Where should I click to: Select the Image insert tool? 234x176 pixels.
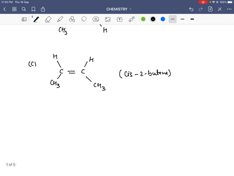108,20
